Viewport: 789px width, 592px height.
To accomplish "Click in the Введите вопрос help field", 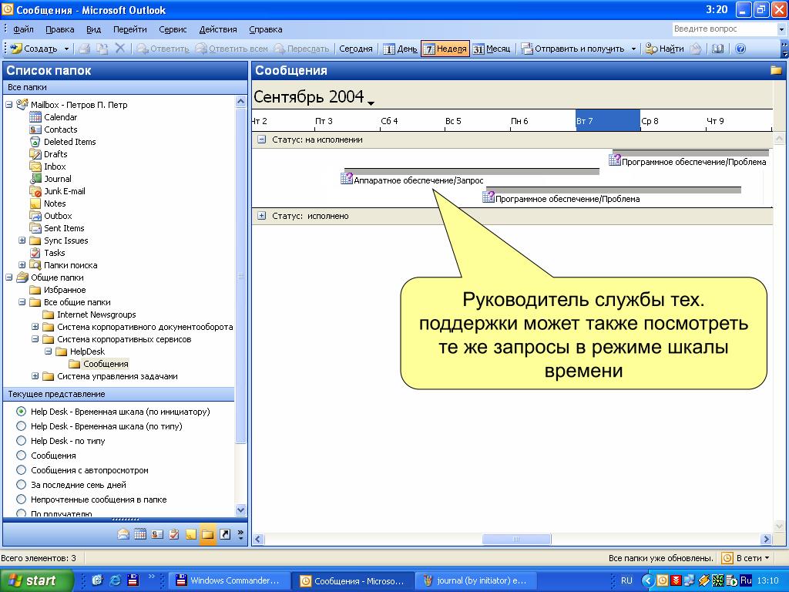I will coord(724,29).
